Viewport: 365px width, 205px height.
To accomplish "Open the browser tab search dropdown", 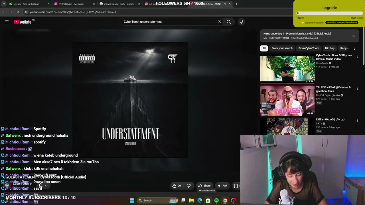I will [4, 4].
